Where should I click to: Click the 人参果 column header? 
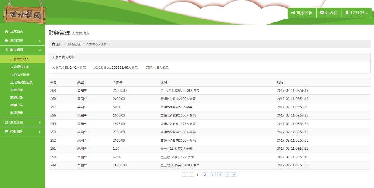pos(118,82)
